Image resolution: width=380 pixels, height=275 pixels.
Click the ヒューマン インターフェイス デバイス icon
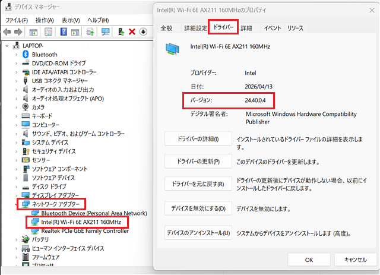pos(26,248)
